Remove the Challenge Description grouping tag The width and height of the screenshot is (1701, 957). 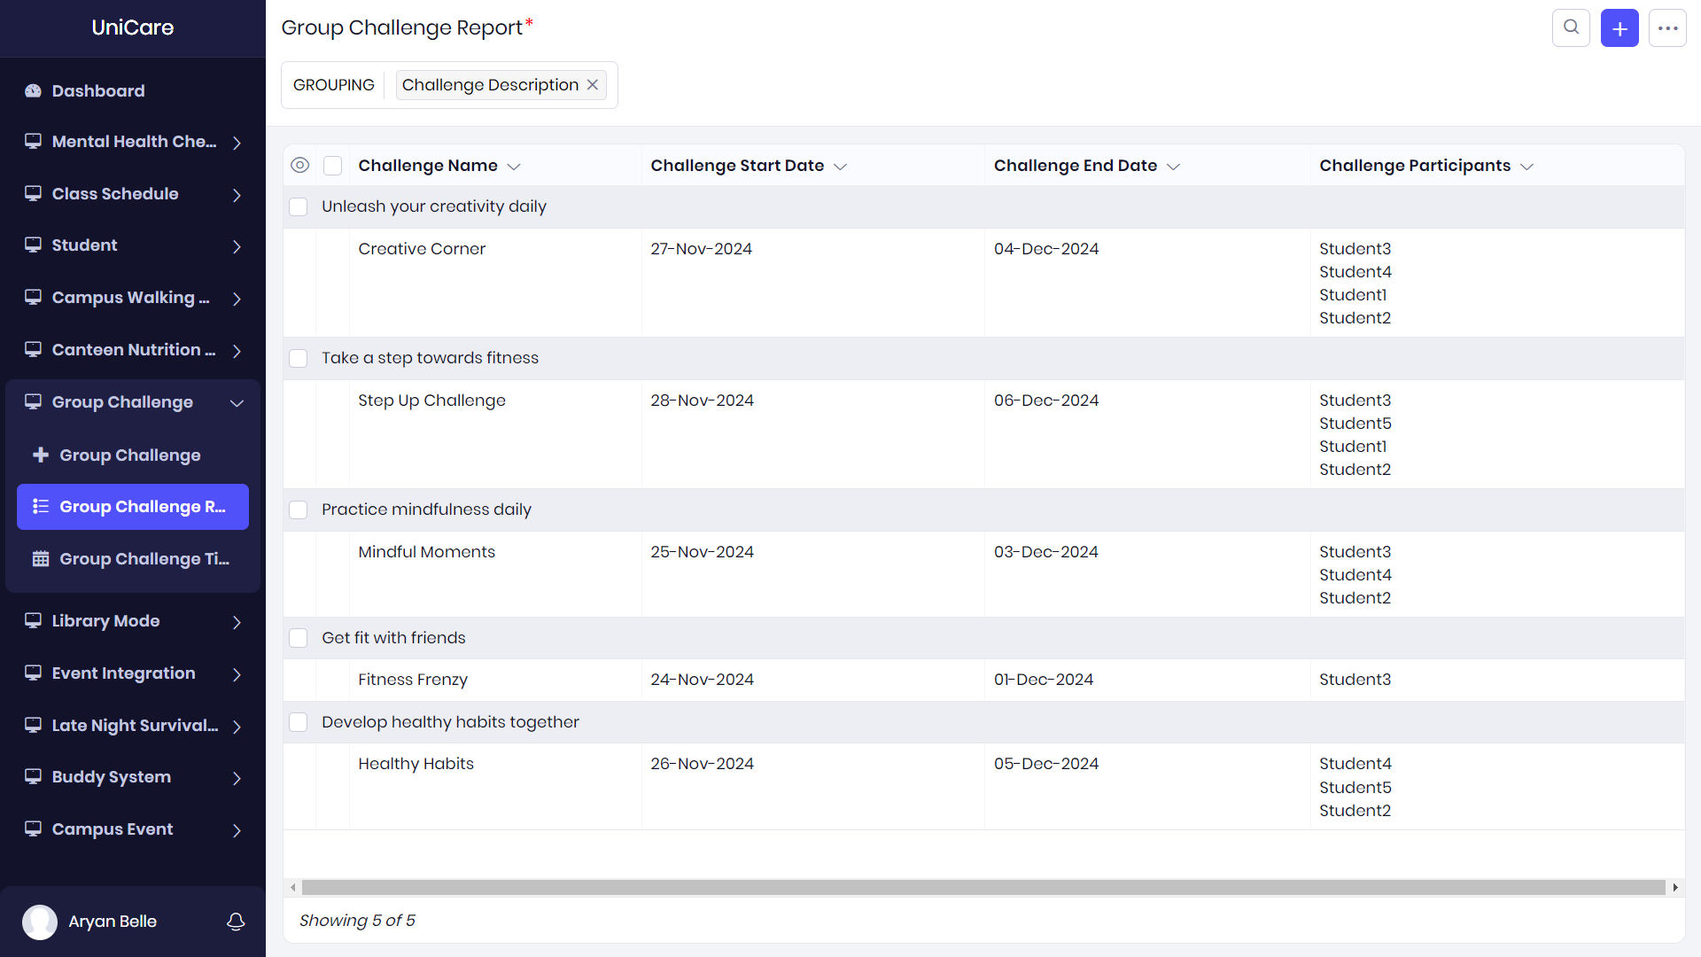click(x=593, y=85)
